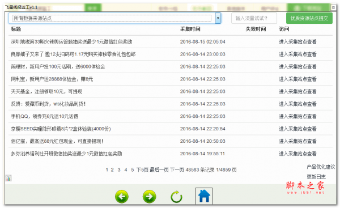Click the 优质资源站点提交 button
Screen dimensions: 340x208
[x=309, y=18]
